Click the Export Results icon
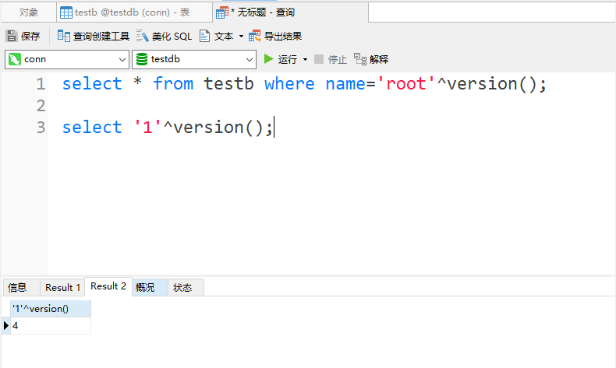 point(255,36)
